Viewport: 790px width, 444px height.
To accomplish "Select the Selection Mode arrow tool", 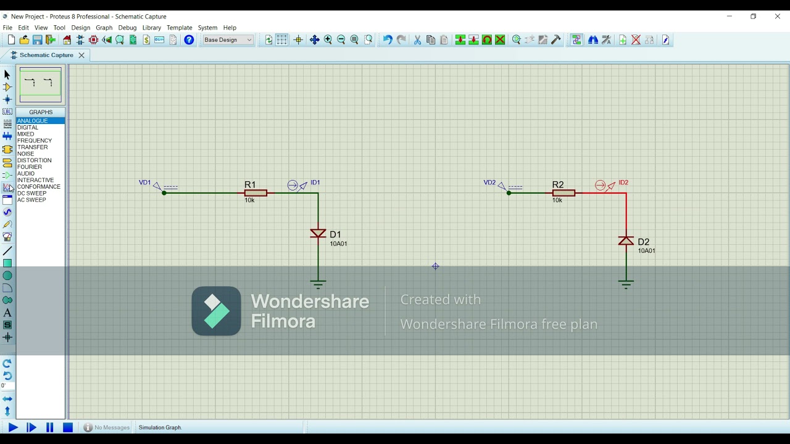I will [7, 75].
